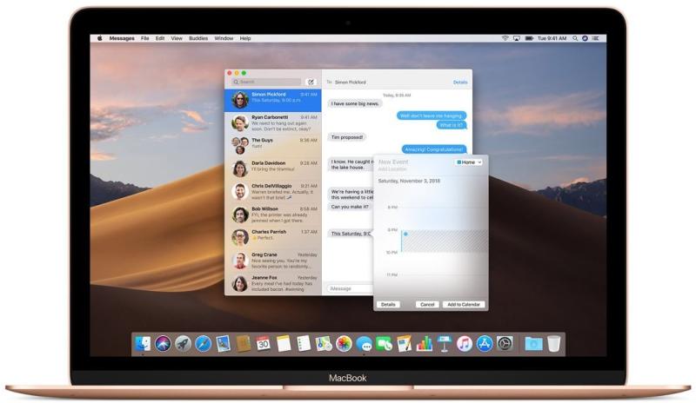Open Calendar icon showing 30
The height and width of the screenshot is (403, 696).
(x=264, y=344)
